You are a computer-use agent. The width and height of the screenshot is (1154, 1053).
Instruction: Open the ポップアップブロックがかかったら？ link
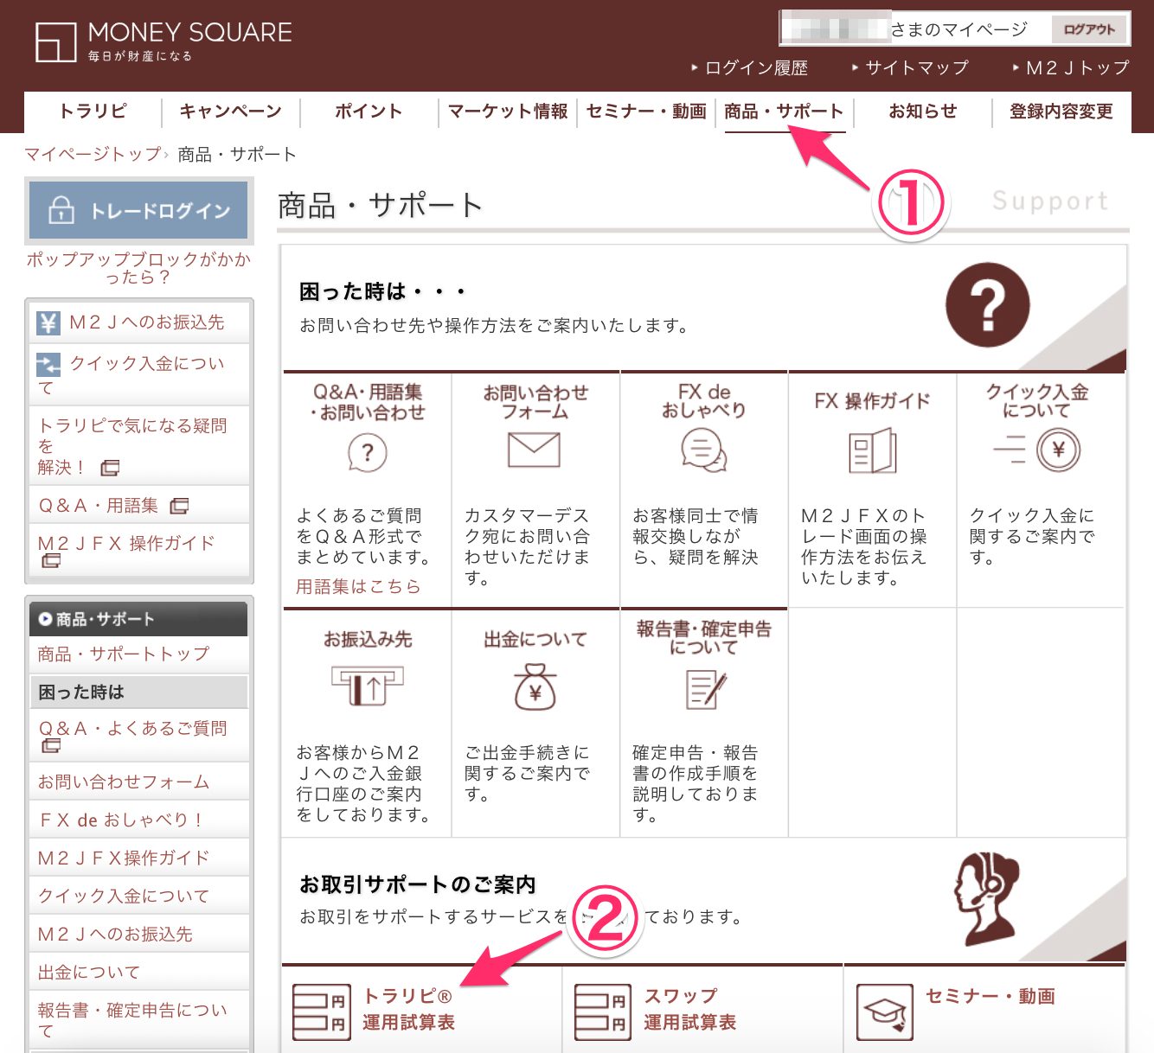click(138, 268)
